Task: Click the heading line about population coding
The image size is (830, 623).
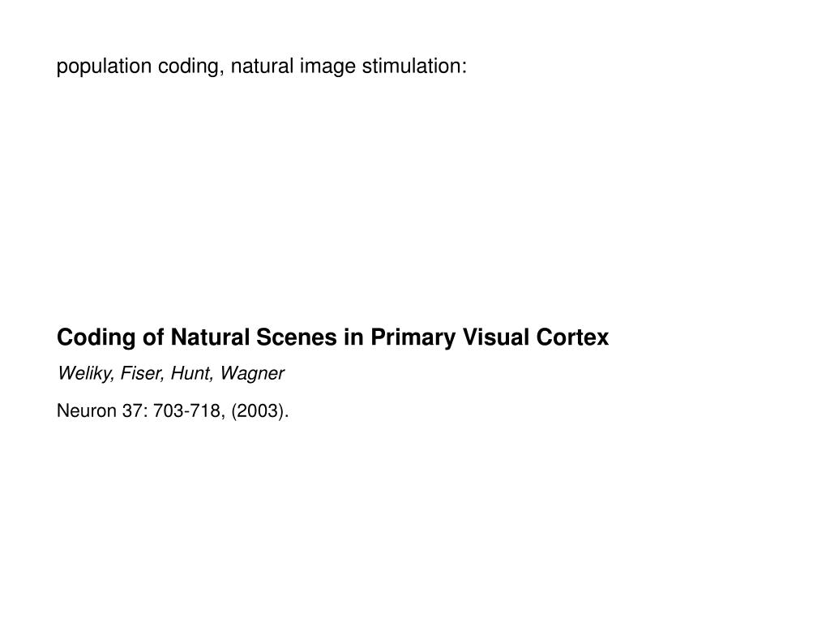Action: pos(262,67)
